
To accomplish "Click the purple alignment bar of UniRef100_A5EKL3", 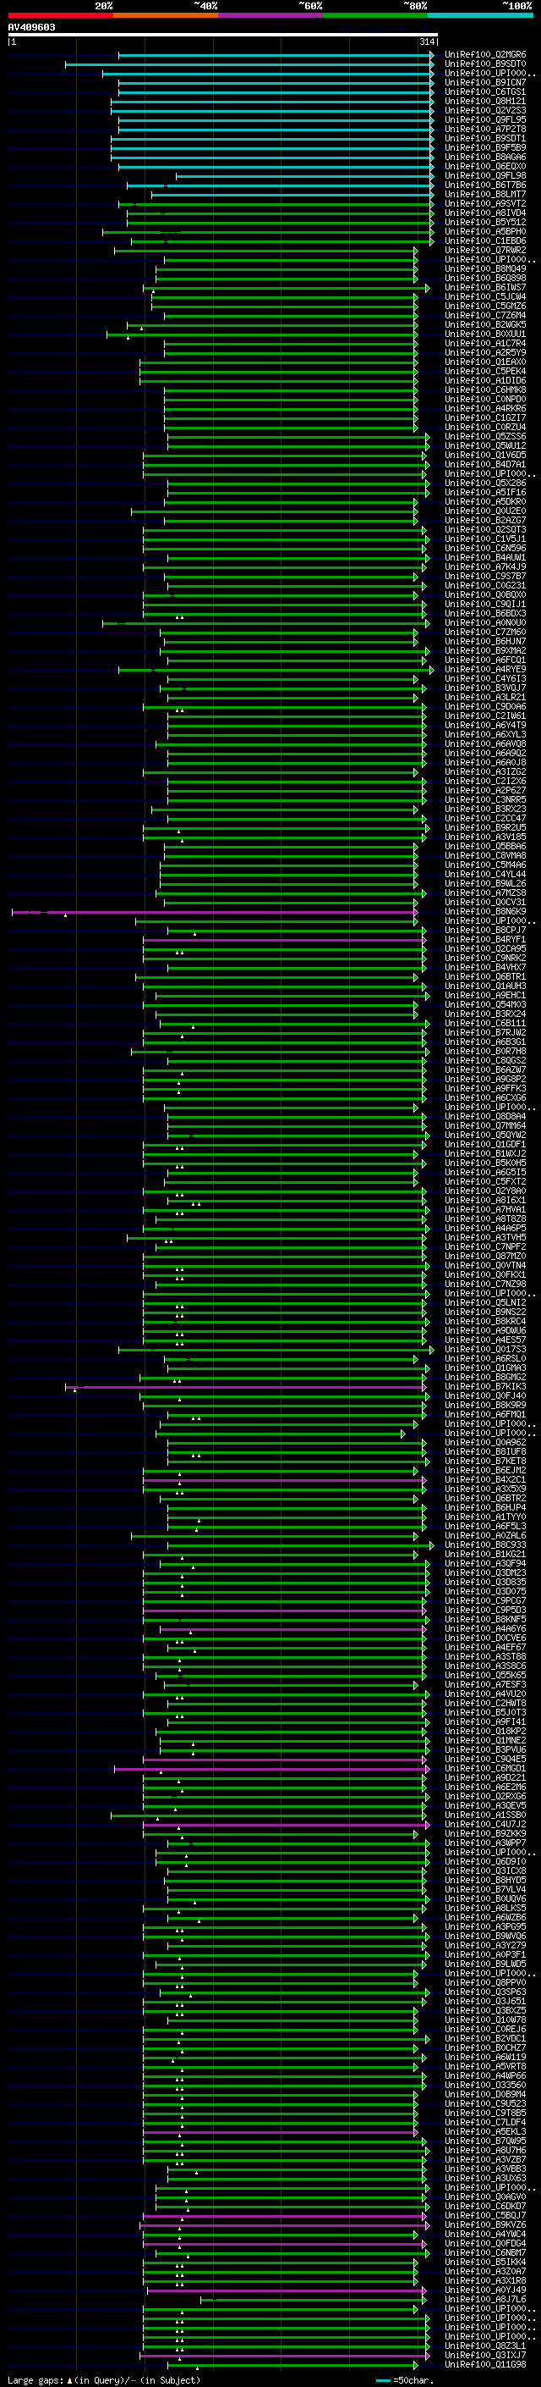I will [x=280, y=2132].
